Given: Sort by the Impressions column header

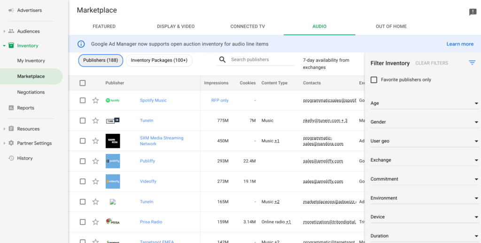Looking at the screenshot, I should click(216, 83).
